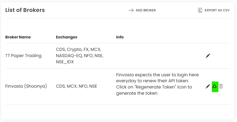Select the Broker Name column header

(x=18, y=37)
